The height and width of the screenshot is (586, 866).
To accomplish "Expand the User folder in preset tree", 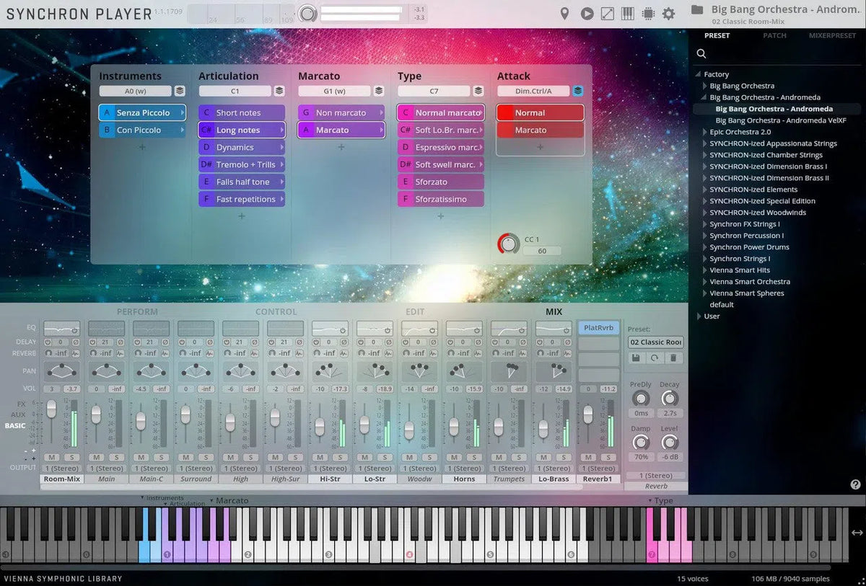I will [x=699, y=316].
